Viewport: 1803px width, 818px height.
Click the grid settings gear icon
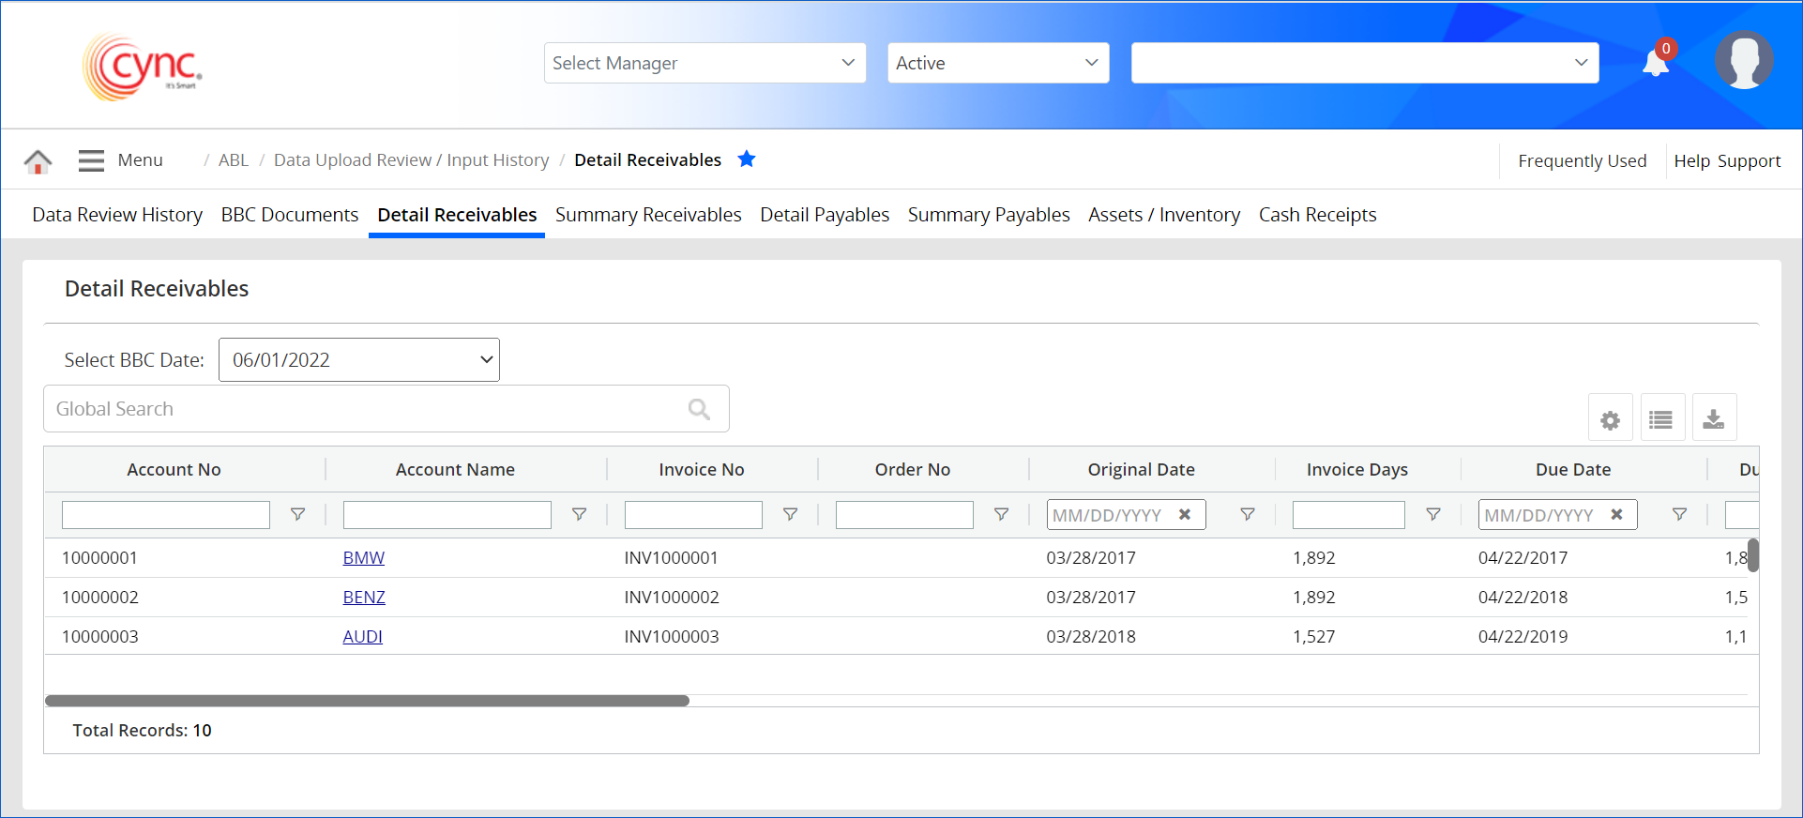click(1610, 419)
